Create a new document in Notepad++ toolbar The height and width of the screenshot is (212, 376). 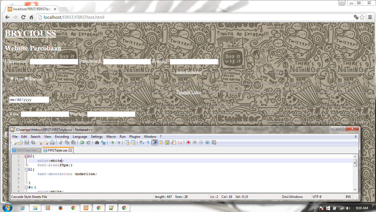14,142
